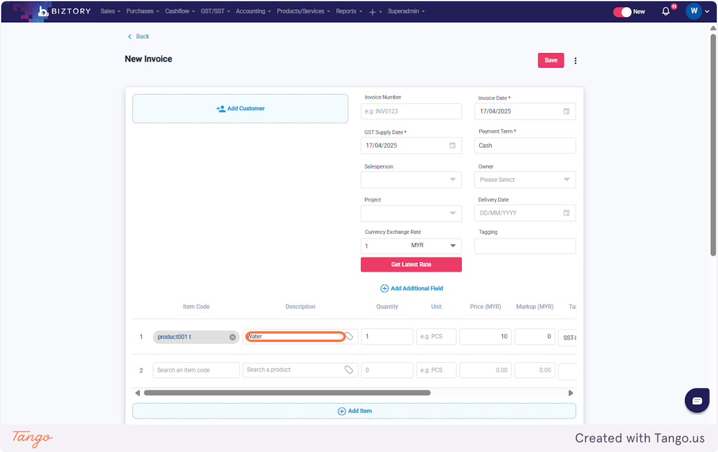Click the row 1 Quantity field
The height and width of the screenshot is (452, 718).
[387, 337]
